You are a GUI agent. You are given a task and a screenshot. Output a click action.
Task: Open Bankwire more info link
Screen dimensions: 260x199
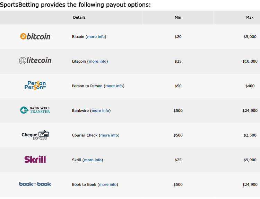point(100,110)
